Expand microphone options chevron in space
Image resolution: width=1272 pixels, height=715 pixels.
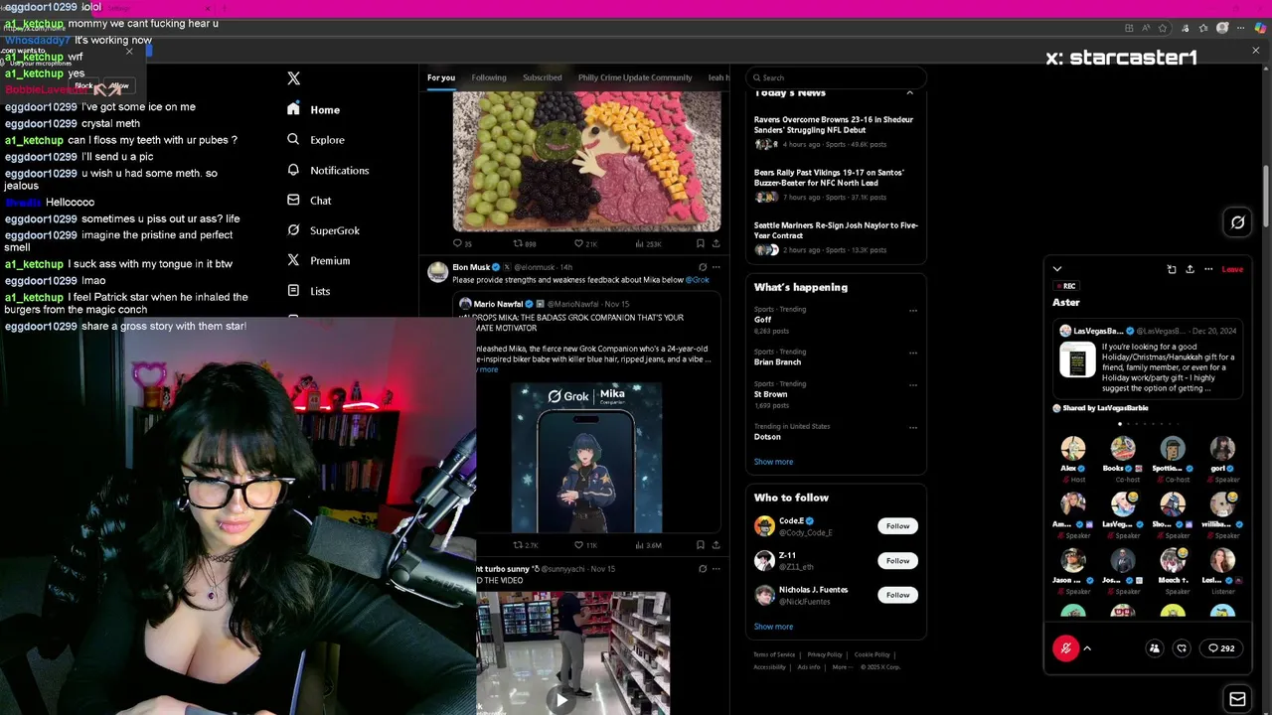(x=1087, y=648)
